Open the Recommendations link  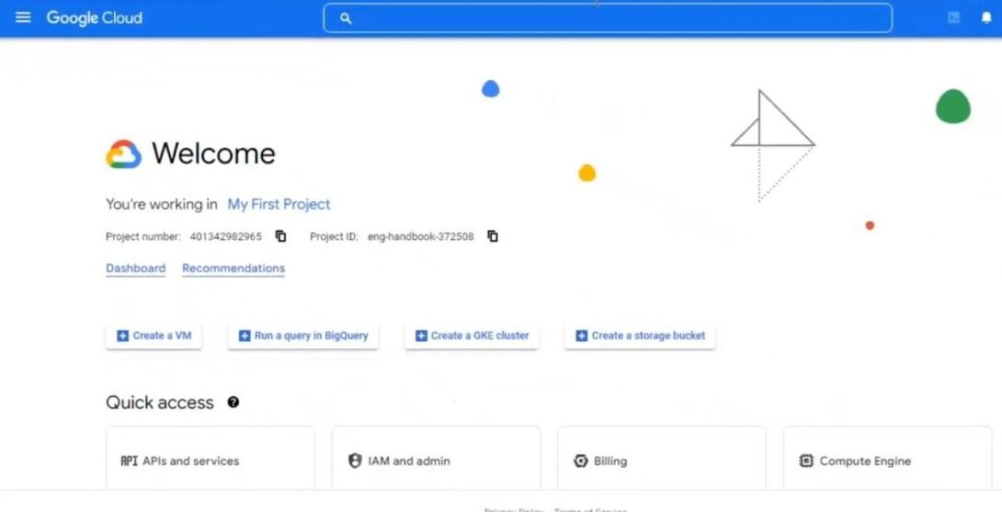[x=233, y=268]
